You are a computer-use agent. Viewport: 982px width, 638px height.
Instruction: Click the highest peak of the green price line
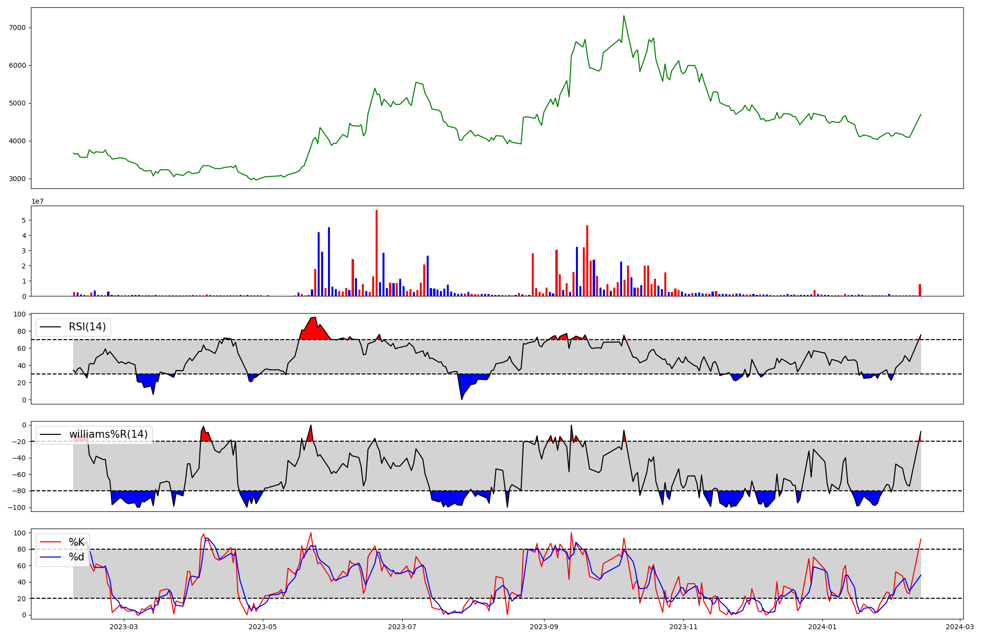[624, 16]
